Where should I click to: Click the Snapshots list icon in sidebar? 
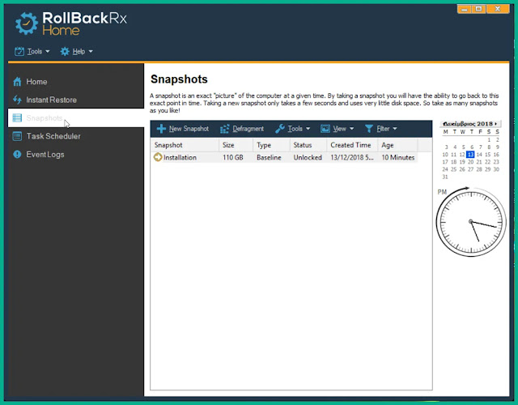pos(17,117)
